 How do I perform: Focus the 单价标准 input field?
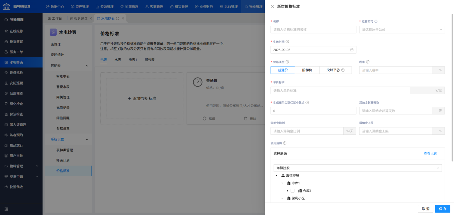point(340,91)
